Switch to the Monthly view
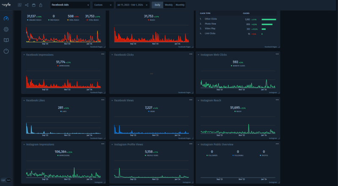The width and height of the screenshot is (338, 186). [x=180, y=5]
